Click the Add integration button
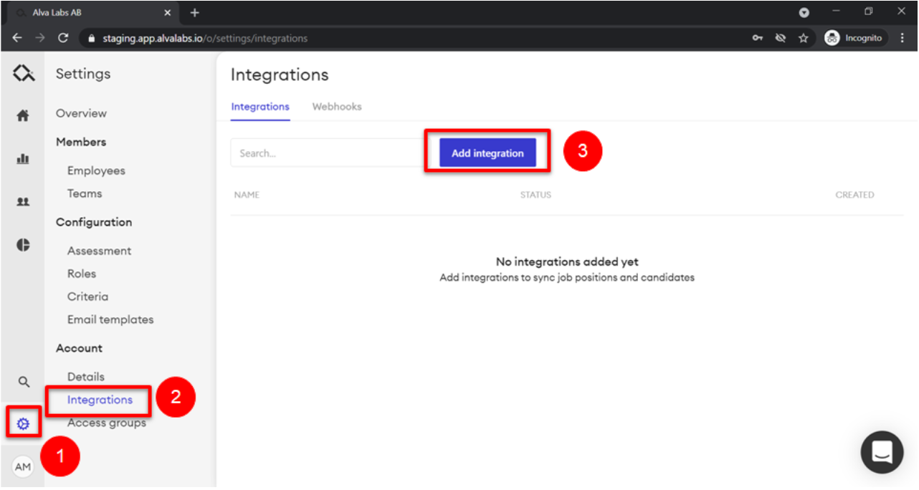This screenshot has height=490, width=919. (x=487, y=153)
